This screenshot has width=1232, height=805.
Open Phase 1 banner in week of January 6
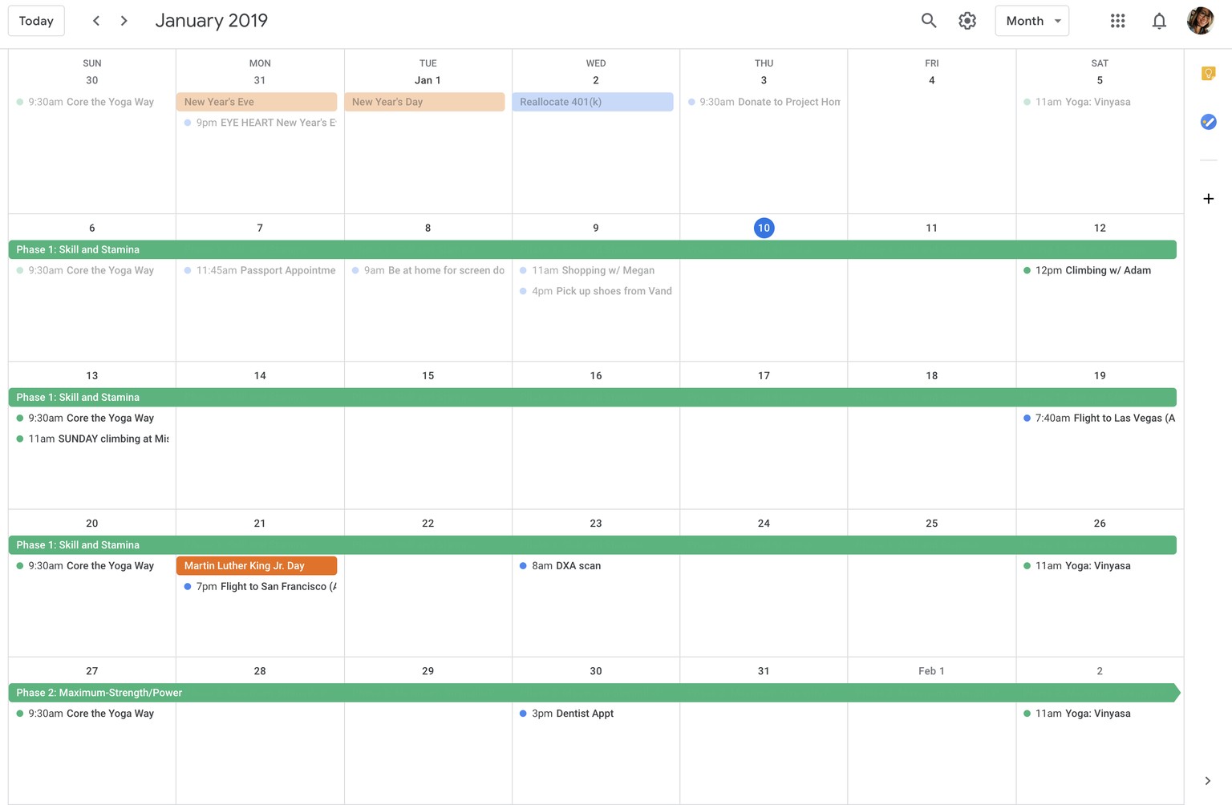[x=593, y=249]
